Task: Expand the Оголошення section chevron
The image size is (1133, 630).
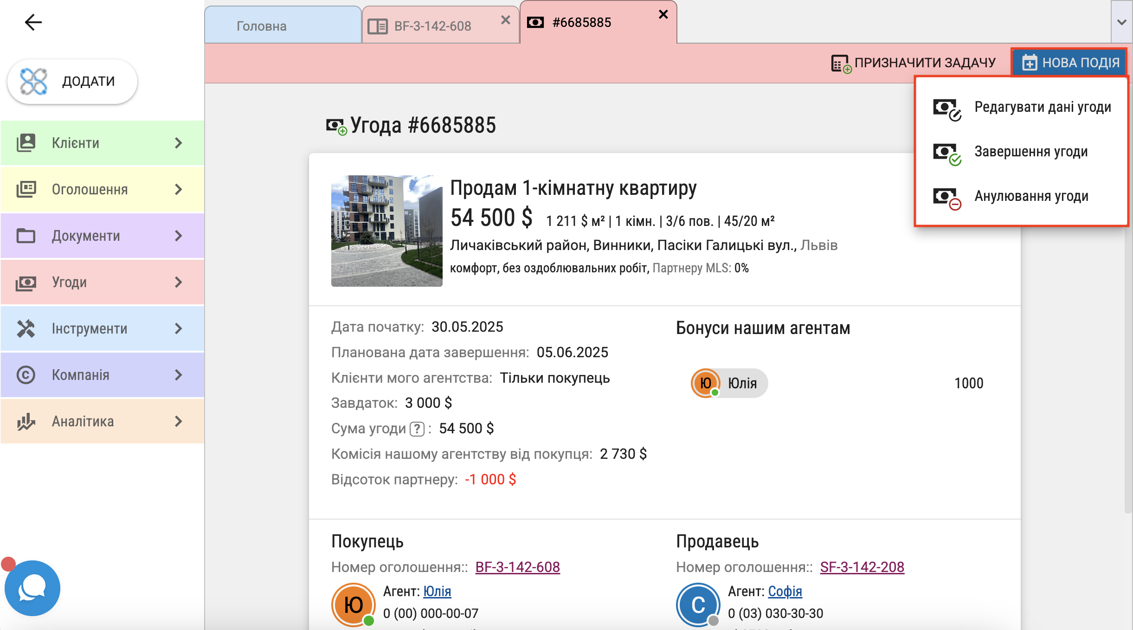Action: [x=179, y=189]
